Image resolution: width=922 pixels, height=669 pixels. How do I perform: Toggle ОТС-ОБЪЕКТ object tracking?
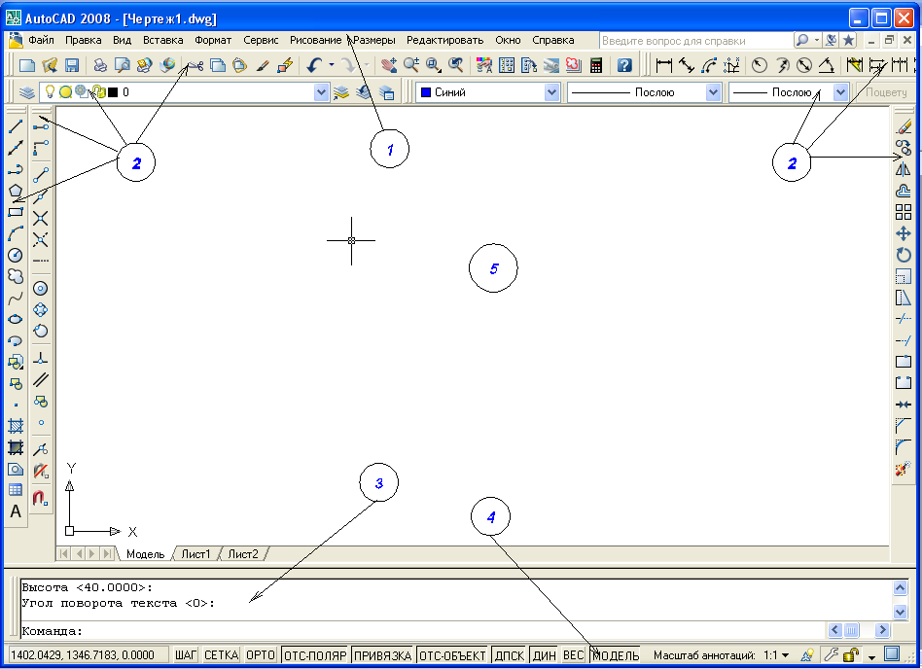pos(452,654)
